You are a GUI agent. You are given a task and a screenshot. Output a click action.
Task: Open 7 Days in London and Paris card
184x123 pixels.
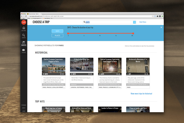pyautogui.click(x=138, y=109)
